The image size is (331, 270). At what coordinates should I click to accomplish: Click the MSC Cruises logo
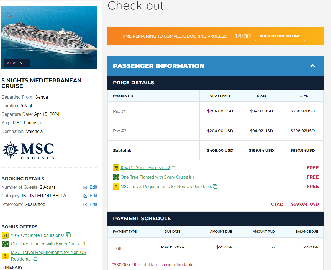(28, 150)
